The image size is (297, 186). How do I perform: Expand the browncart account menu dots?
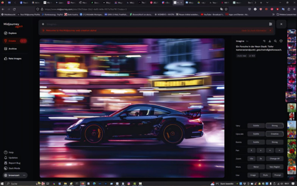tap(25, 175)
